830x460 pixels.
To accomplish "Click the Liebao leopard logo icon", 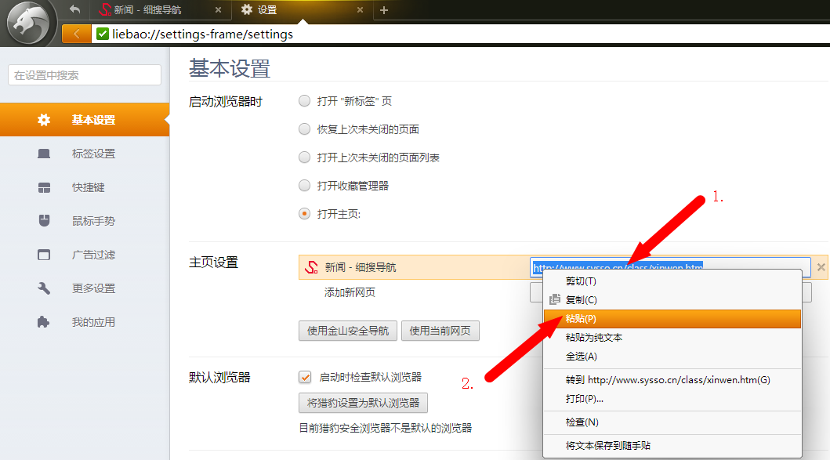I will (27, 23).
